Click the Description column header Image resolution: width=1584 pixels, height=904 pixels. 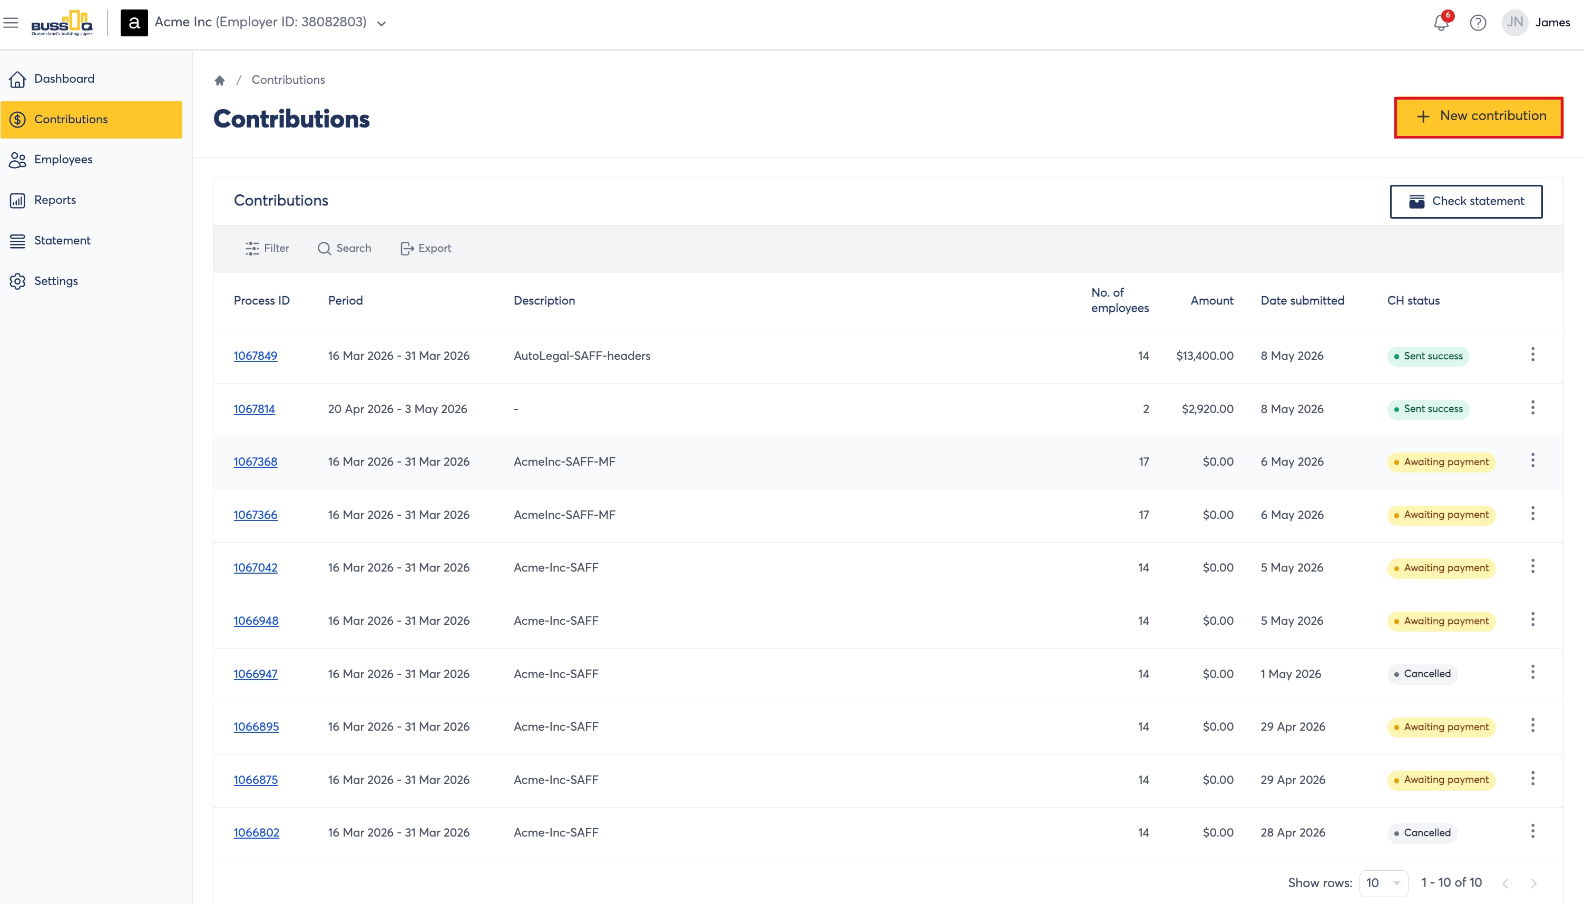[544, 300]
